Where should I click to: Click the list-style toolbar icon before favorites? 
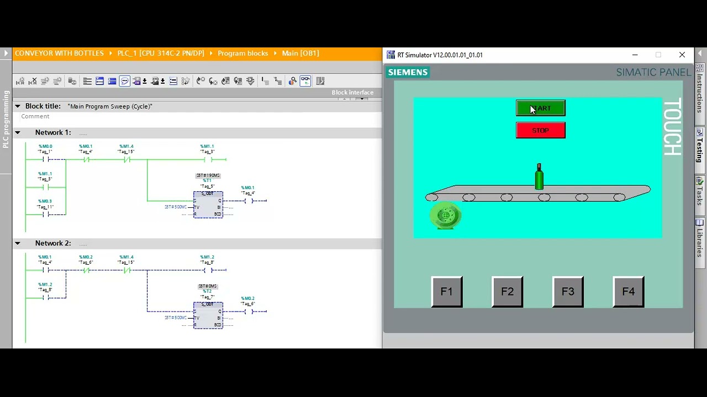[173, 81]
